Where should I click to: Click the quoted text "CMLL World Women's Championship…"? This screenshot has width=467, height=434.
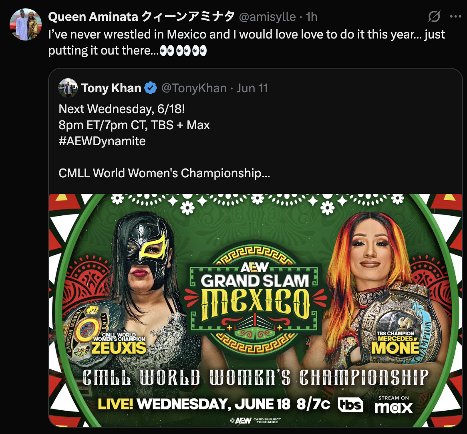(x=164, y=173)
